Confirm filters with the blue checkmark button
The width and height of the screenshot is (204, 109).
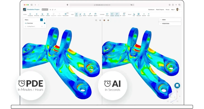coord(42,20)
